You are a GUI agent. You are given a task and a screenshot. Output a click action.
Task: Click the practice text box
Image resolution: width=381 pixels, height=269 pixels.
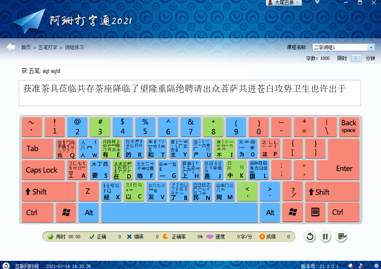click(190, 93)
